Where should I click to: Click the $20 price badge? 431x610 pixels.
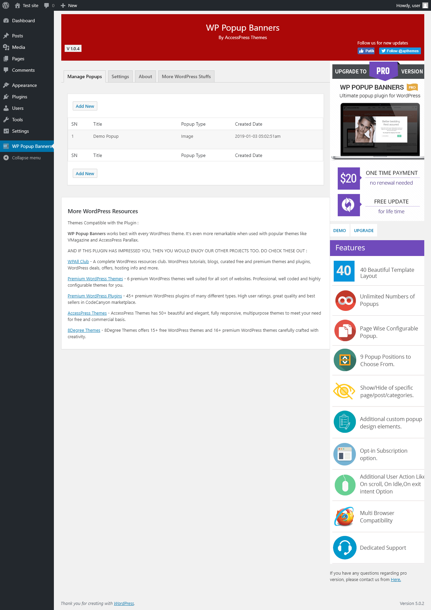pos(349,178)
